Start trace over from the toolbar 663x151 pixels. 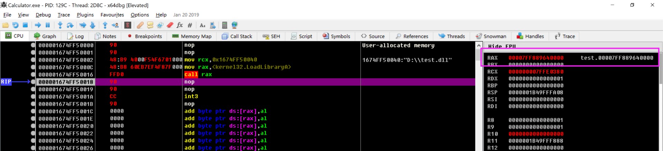[93, 25]
